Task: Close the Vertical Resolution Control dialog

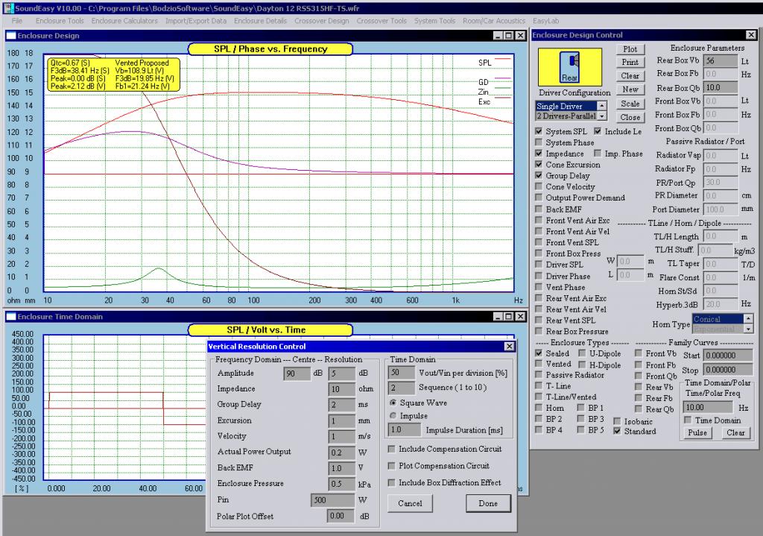Action: point(509,346)
